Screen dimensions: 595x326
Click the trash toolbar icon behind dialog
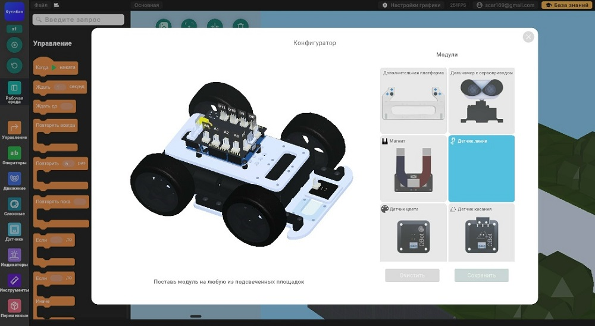click(240, 25)
